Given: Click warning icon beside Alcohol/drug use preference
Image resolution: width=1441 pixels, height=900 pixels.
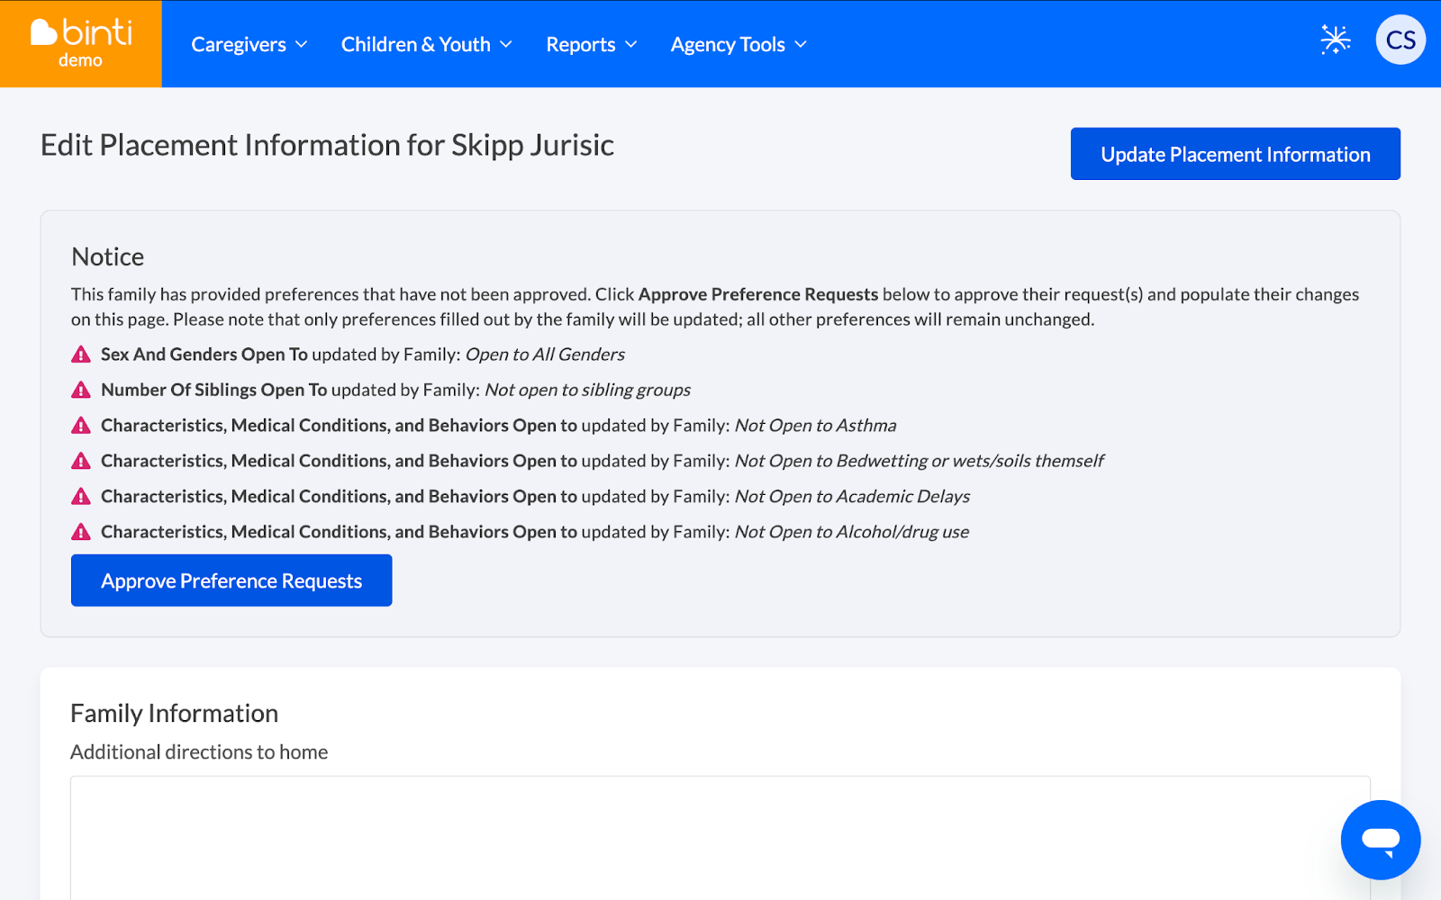Looking at the screenshot, I should 81,532.
